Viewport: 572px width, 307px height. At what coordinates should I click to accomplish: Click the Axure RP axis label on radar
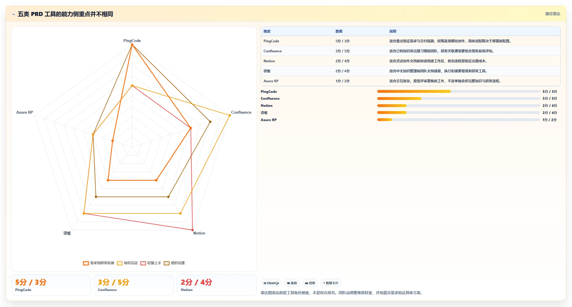[25, 112]
